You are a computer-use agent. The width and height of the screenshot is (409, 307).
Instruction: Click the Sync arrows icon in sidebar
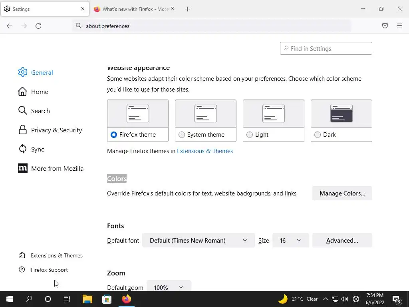(x=23, y=149)
